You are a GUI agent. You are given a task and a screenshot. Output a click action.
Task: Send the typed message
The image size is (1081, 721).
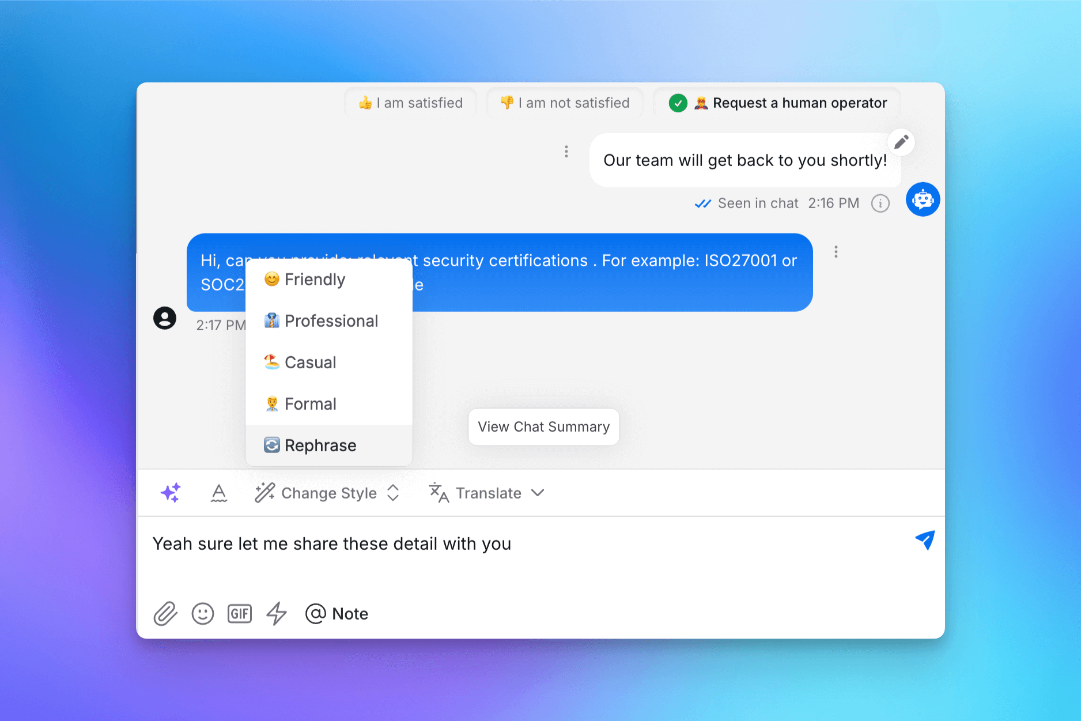924,541
